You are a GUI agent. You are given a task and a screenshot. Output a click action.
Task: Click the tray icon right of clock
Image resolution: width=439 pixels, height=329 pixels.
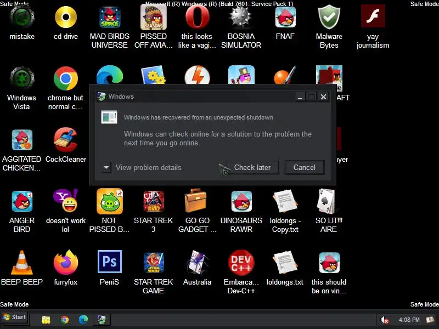point(430,320)
